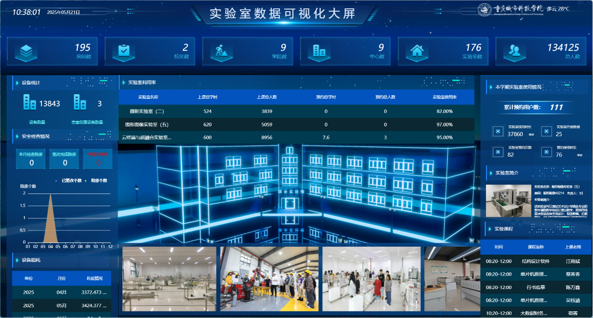
Task: Click the 实验室使用率 column header
Action: click(x=444, y=97)
